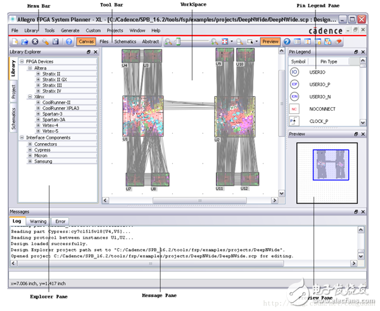Select the U1 FPGA component on canvas
380x311 pixels.
tap(143, 116)
